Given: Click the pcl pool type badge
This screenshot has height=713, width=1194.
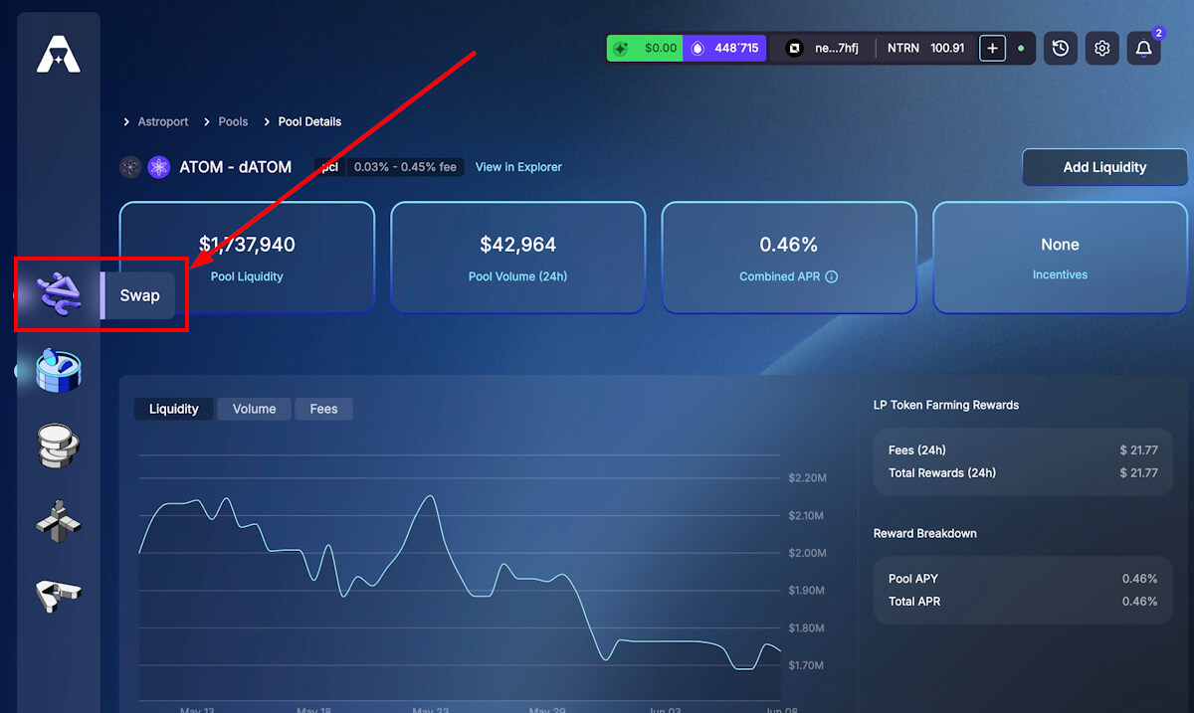Looking at the screenshot, I should [x=329, y=167].
